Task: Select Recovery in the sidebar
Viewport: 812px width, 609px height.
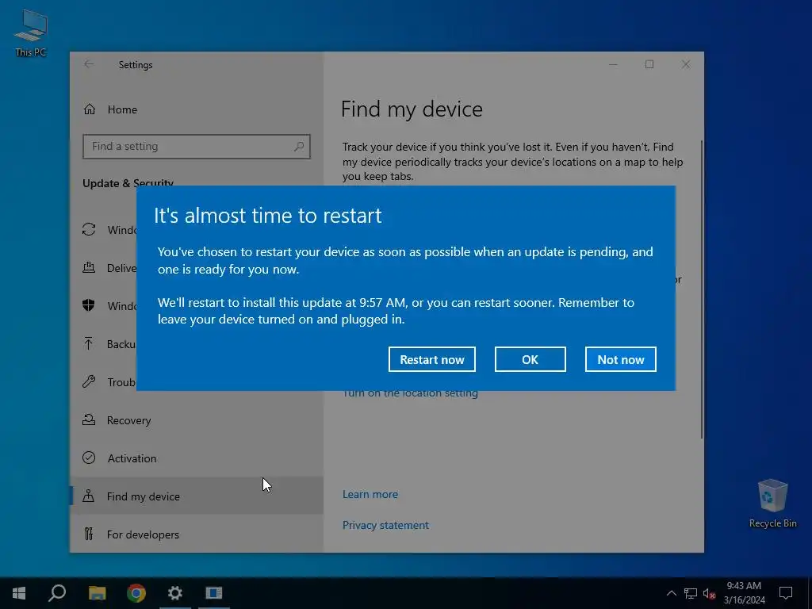Action: tap(197, 420)
